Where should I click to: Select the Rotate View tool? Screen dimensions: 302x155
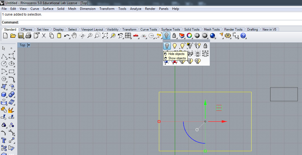(x=82, y=36)
